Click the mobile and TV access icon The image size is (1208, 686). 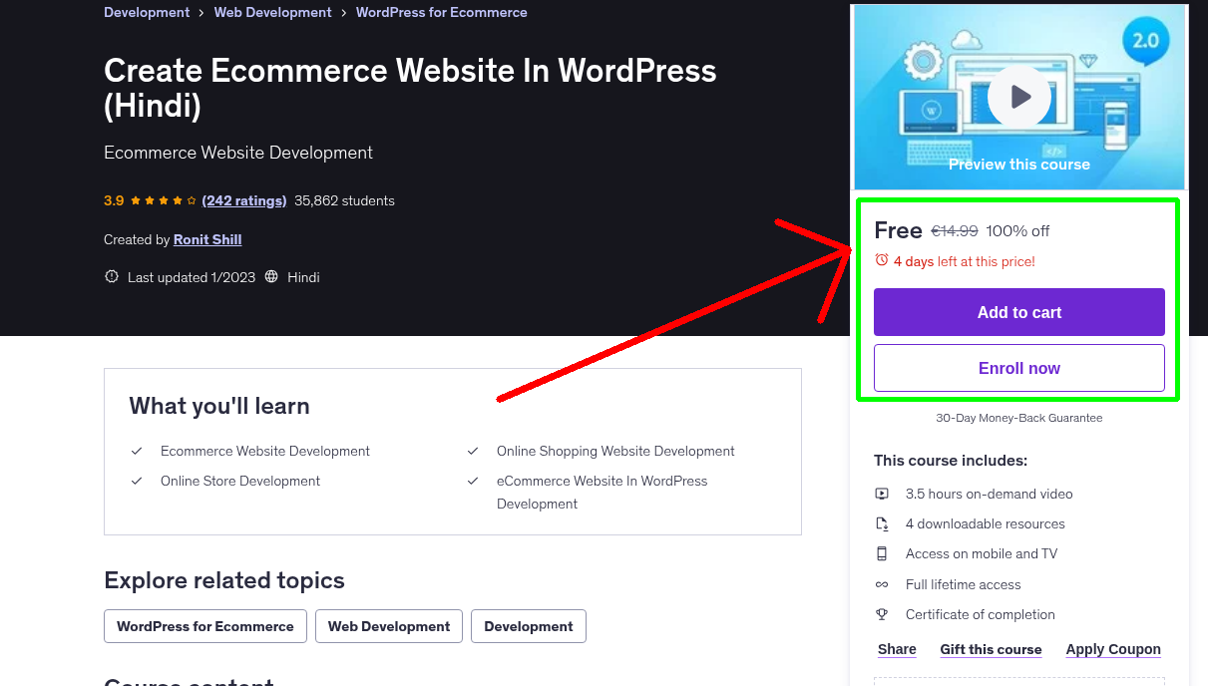tap(882, 553)
